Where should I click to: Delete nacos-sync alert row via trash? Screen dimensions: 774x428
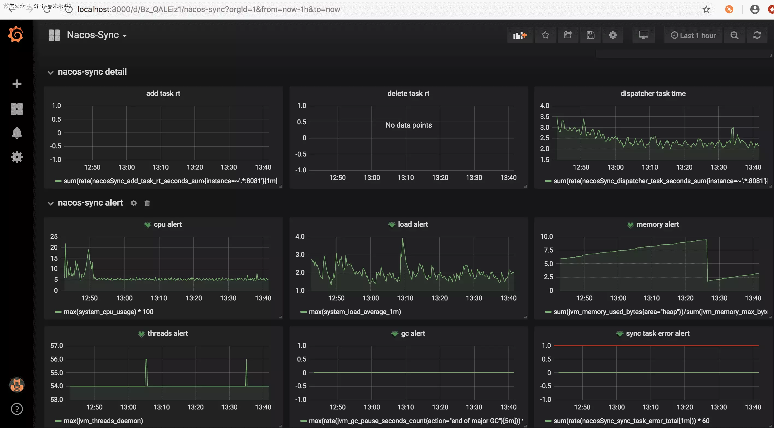click(x=147, y=203)
